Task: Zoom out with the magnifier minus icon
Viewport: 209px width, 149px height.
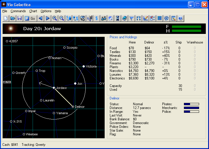Action: coord(62,18)
